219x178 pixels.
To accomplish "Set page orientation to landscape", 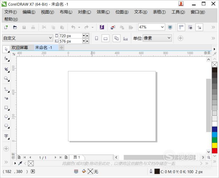I will pos(105,38).
